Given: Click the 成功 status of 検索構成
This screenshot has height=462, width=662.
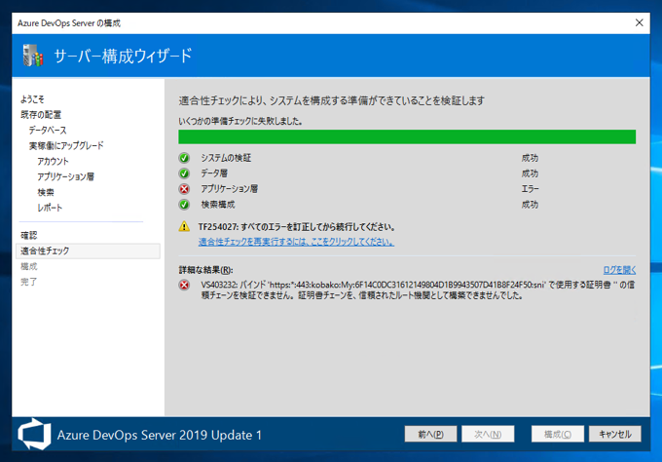Looking at the screenshot, I should pos(530,205).
